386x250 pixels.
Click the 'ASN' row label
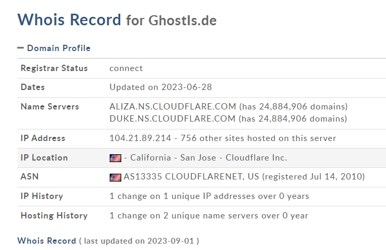click(30, 176)
